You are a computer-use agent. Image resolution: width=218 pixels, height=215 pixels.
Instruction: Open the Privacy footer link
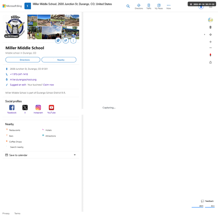coord(6,213)
